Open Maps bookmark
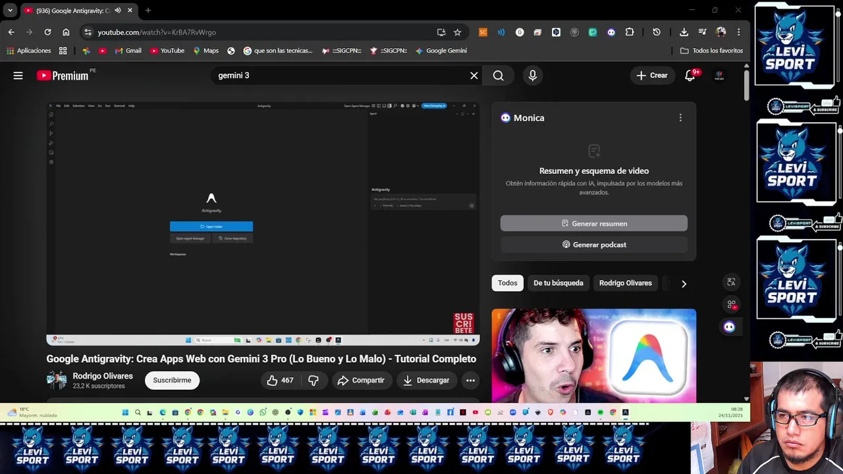 tap(205, 51)
